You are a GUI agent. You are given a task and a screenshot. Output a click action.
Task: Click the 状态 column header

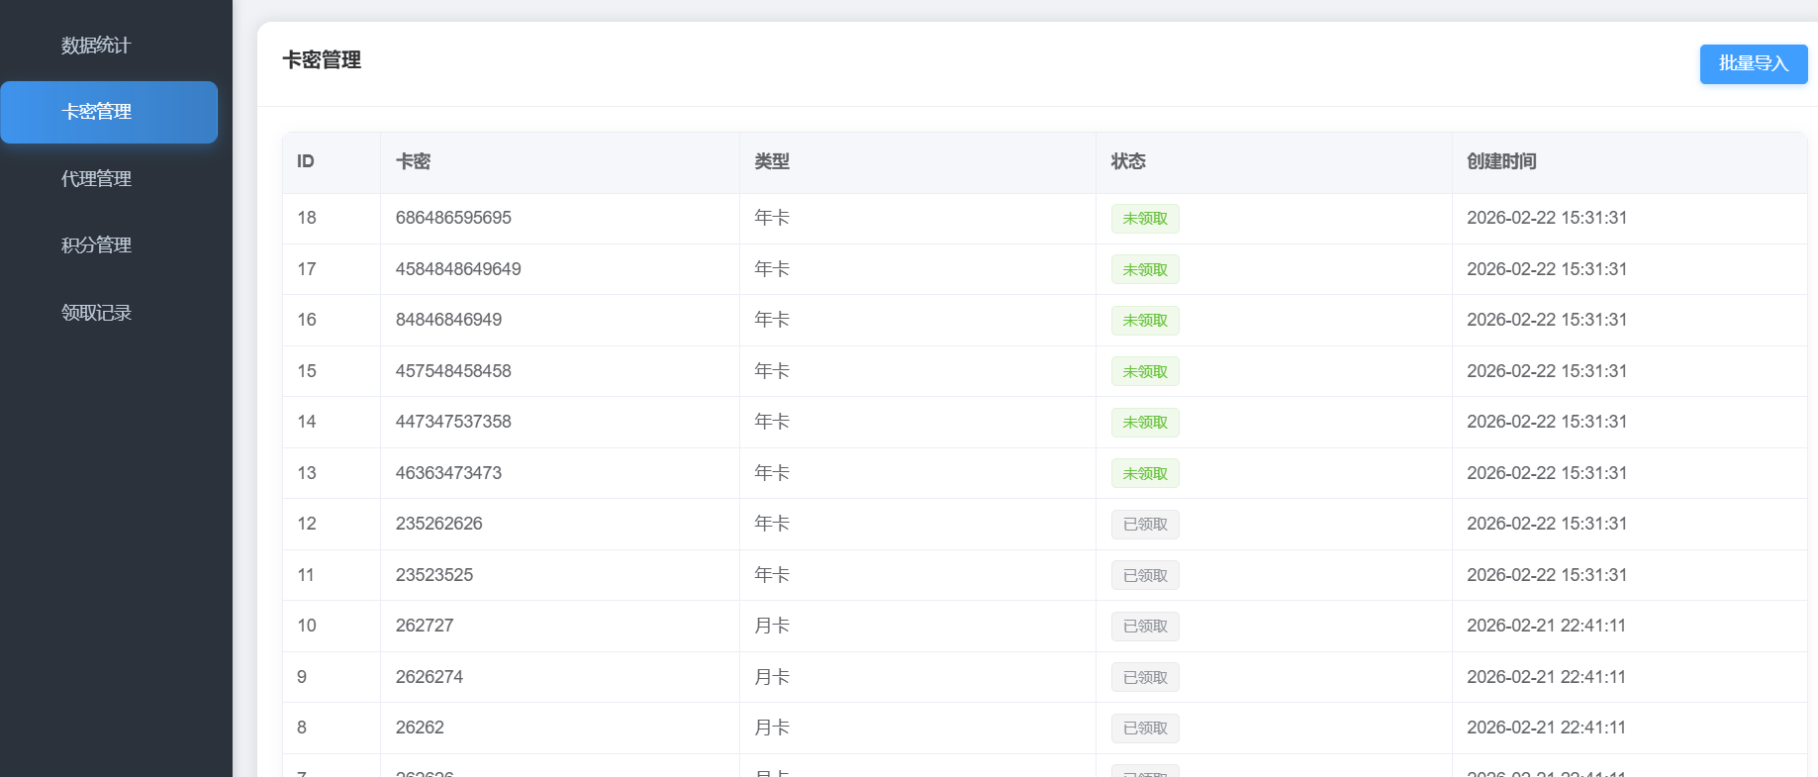[1128, 161]
